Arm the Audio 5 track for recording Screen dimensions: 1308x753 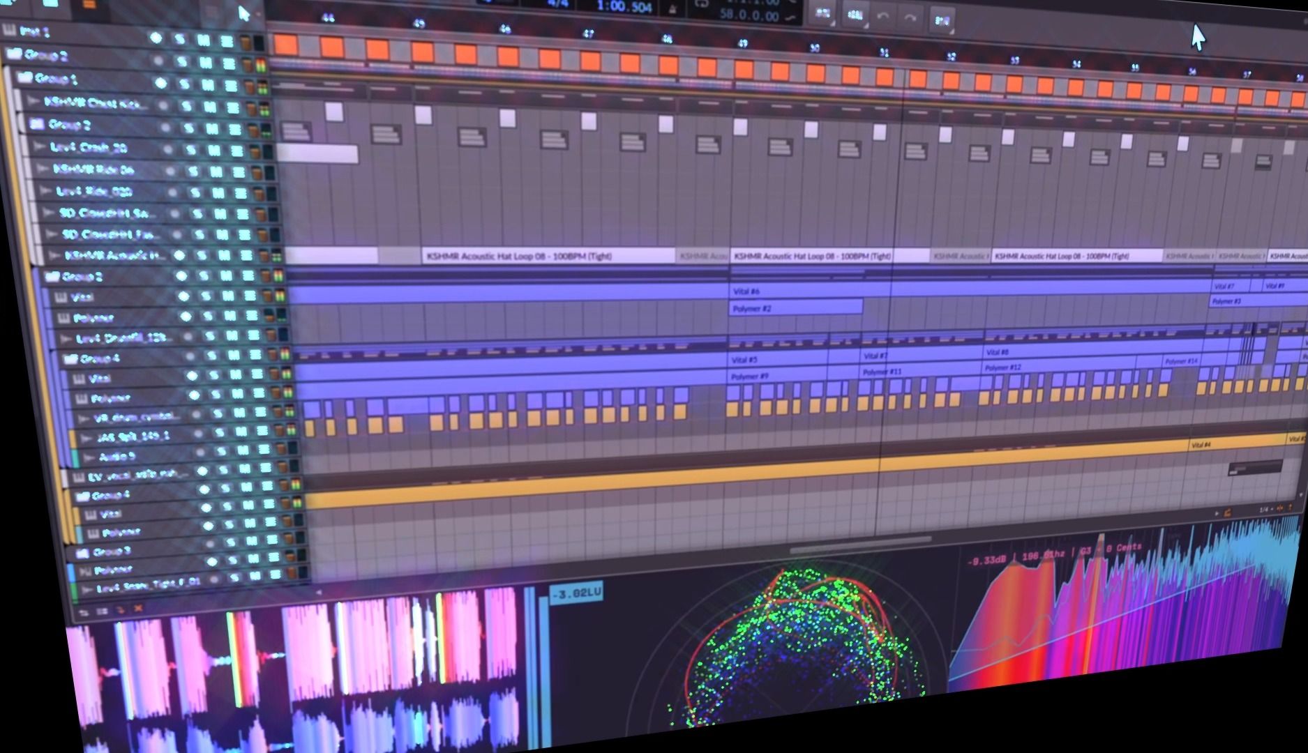pyautogui.click(x=202, y=452)
